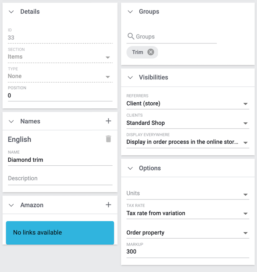The width and height of the screenshot is (257, 272).
Task: Collapse the Names panel
Action: pos(11,121)
